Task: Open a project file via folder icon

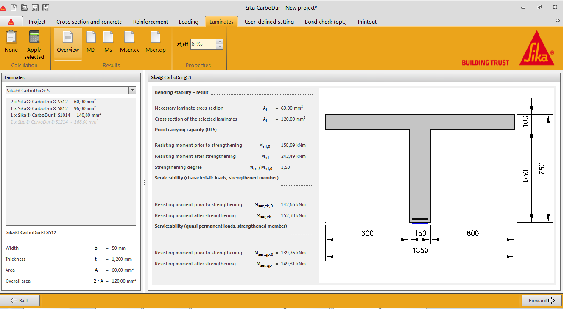Action: pyautogui.click(x=25, y=7)
